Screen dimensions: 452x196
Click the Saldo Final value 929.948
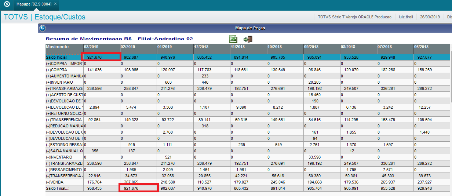click(x=424, y=188)
